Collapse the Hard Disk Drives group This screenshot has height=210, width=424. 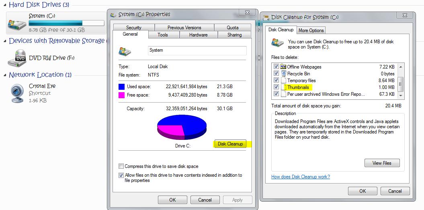5,5
